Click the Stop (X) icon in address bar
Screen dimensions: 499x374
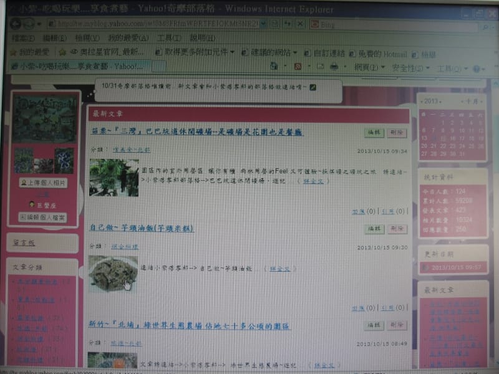click(x=300, y=24)
